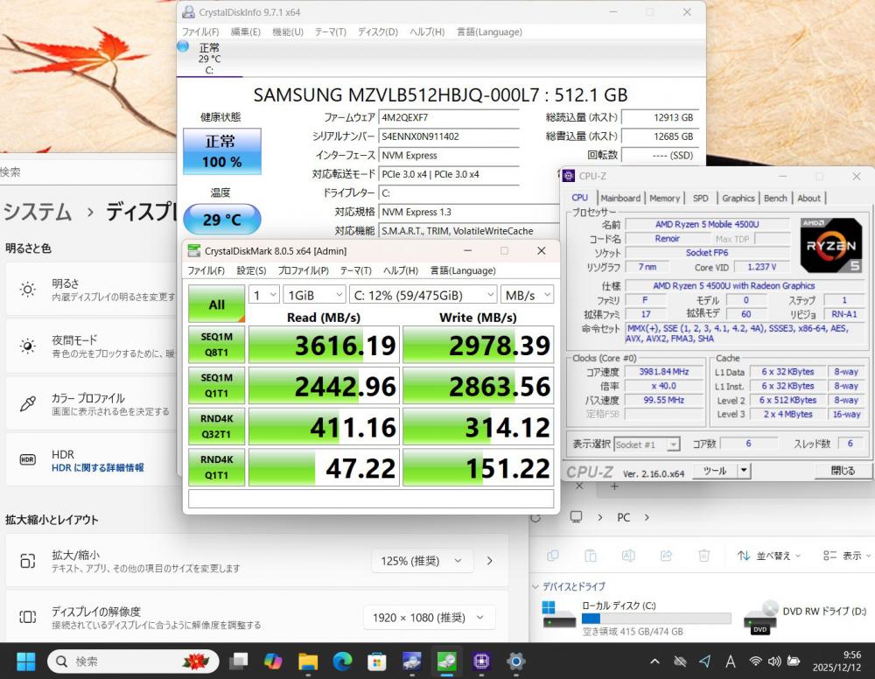The height and width of the screenshot is (679, 875).
Task: Switch to CPU-Z Bench tab
Action: [x=775, y=198]
